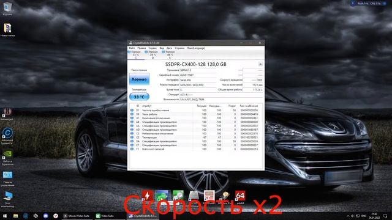Open the GeForce Experience desktop shortcut
392x220 pixels.
(x=7, y=158)
